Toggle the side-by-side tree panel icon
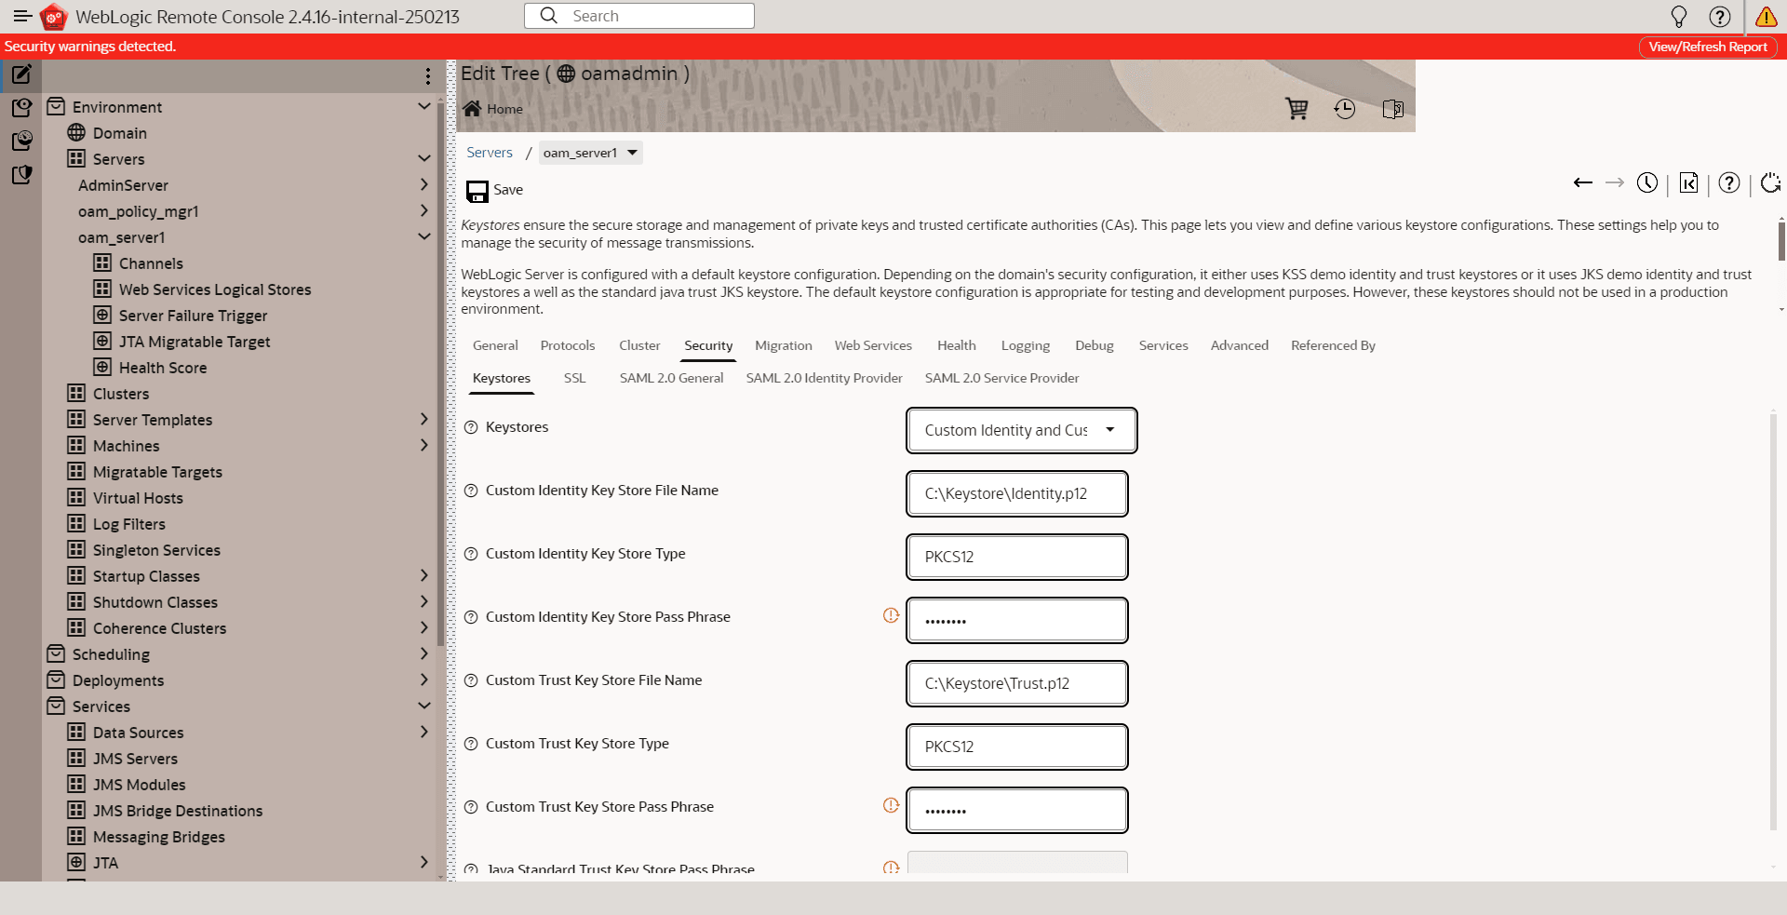 (x=1393, y=109)
